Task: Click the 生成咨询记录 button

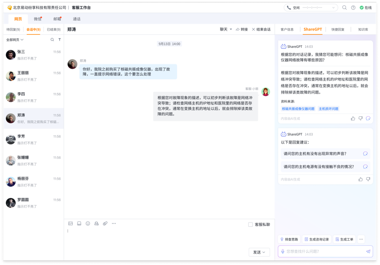Action: click(x=317, y=239)
